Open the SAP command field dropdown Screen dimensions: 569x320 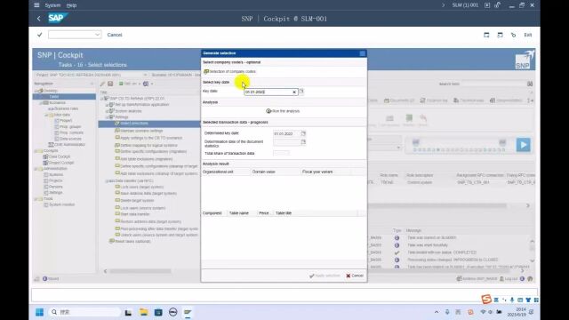coord(97,35)
